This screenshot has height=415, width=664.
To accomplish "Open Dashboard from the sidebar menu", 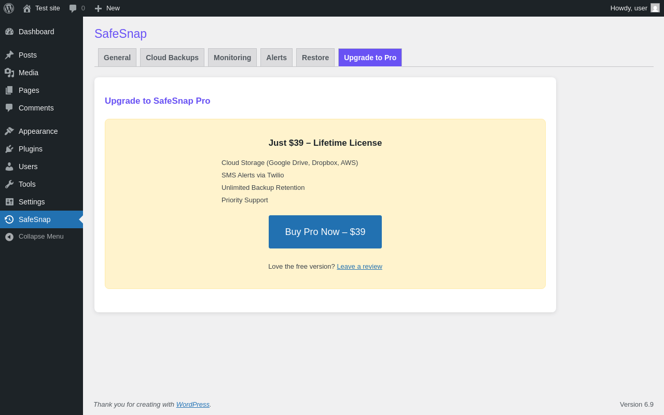I will coord(41,32).
